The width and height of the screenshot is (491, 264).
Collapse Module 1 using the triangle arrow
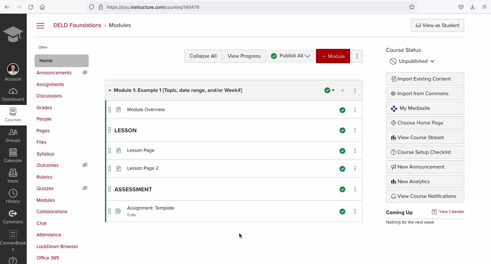[x=110, y=91]
